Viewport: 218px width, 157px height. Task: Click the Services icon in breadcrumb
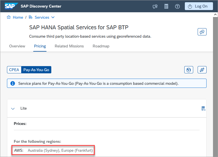(30, 17)
